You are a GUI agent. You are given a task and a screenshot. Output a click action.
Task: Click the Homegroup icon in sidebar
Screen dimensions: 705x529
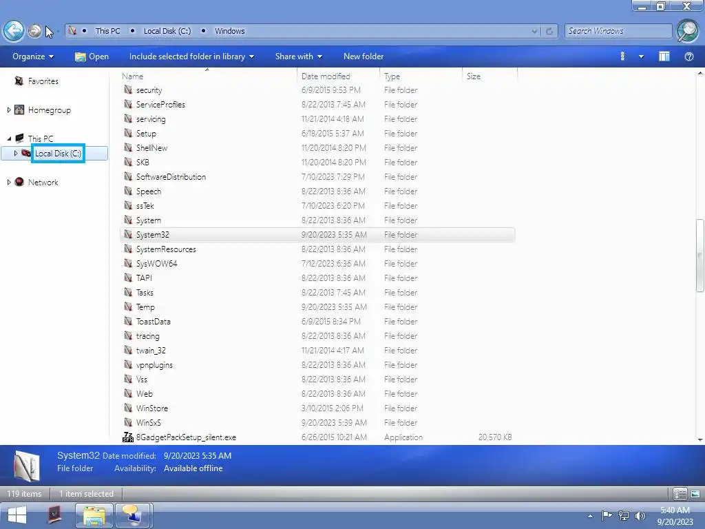point(19,110)
